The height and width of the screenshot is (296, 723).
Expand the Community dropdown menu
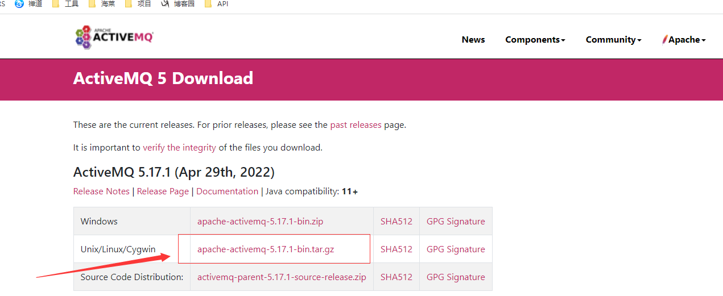[x=613, y=40]
